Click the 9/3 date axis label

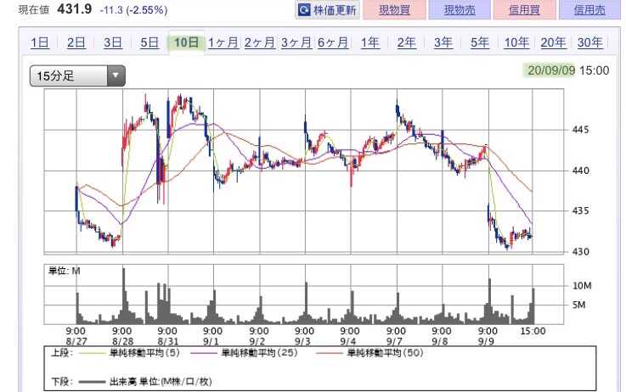(302, 342)
